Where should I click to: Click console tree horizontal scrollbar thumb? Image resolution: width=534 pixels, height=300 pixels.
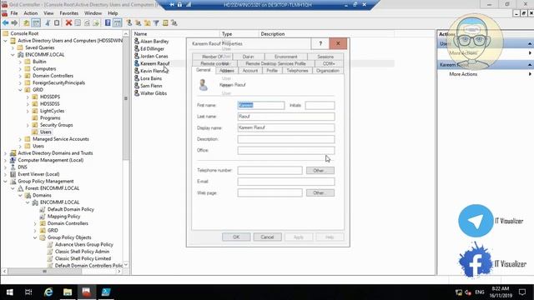pyautogui.click(x=44, y=272)
